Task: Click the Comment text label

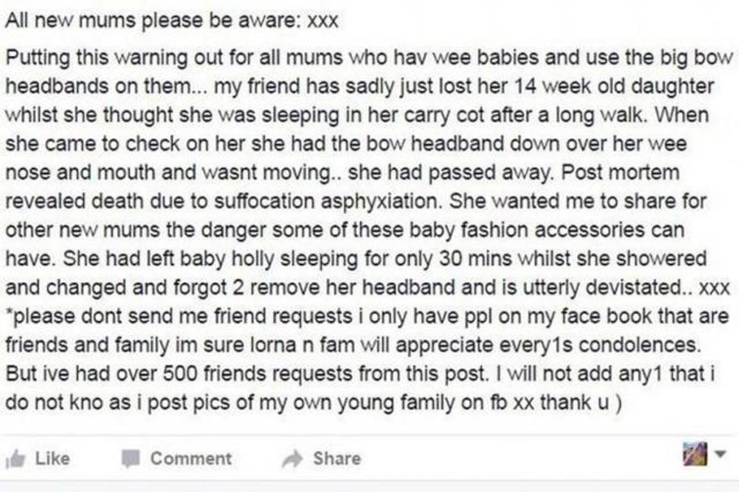Action: point(191,458)
